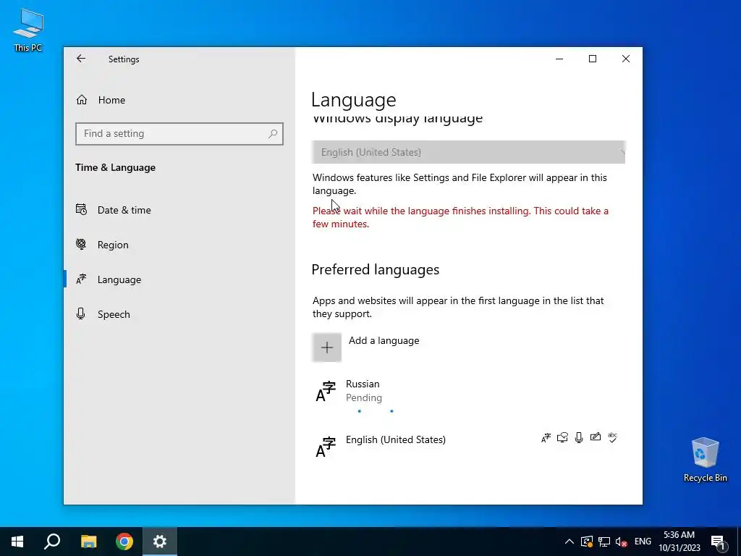
Task: Maximize the Settings window
Action: pyautogui.click(x=593, y=59)
